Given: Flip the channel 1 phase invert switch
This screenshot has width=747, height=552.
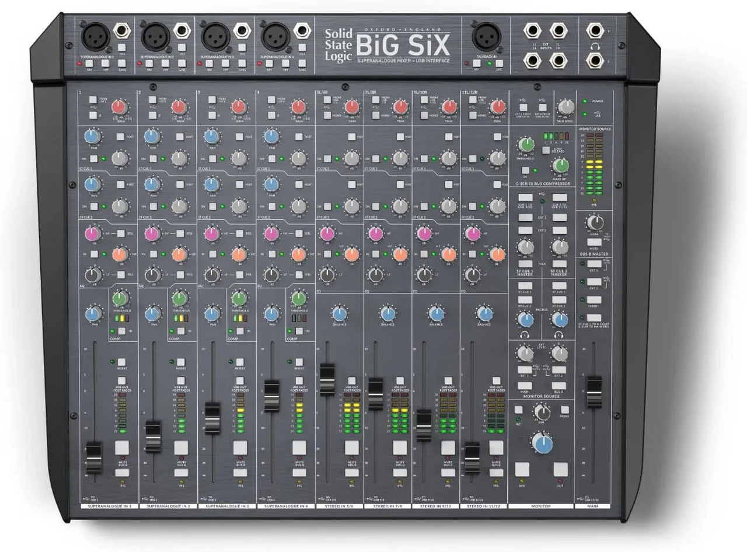Looking at the screenshot, I should (93, 116).
